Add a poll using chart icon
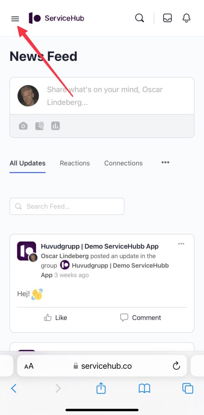 click(x=55, y=126)
